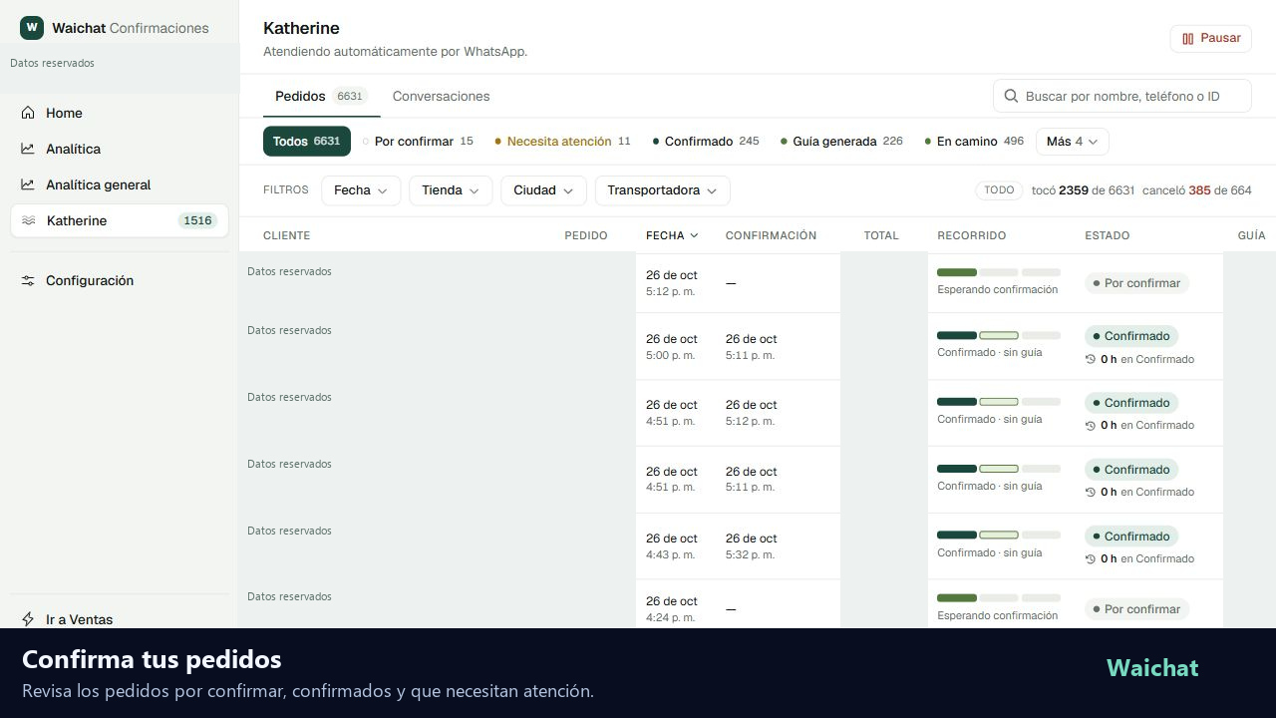Click the TODO badge

(999, 189)
